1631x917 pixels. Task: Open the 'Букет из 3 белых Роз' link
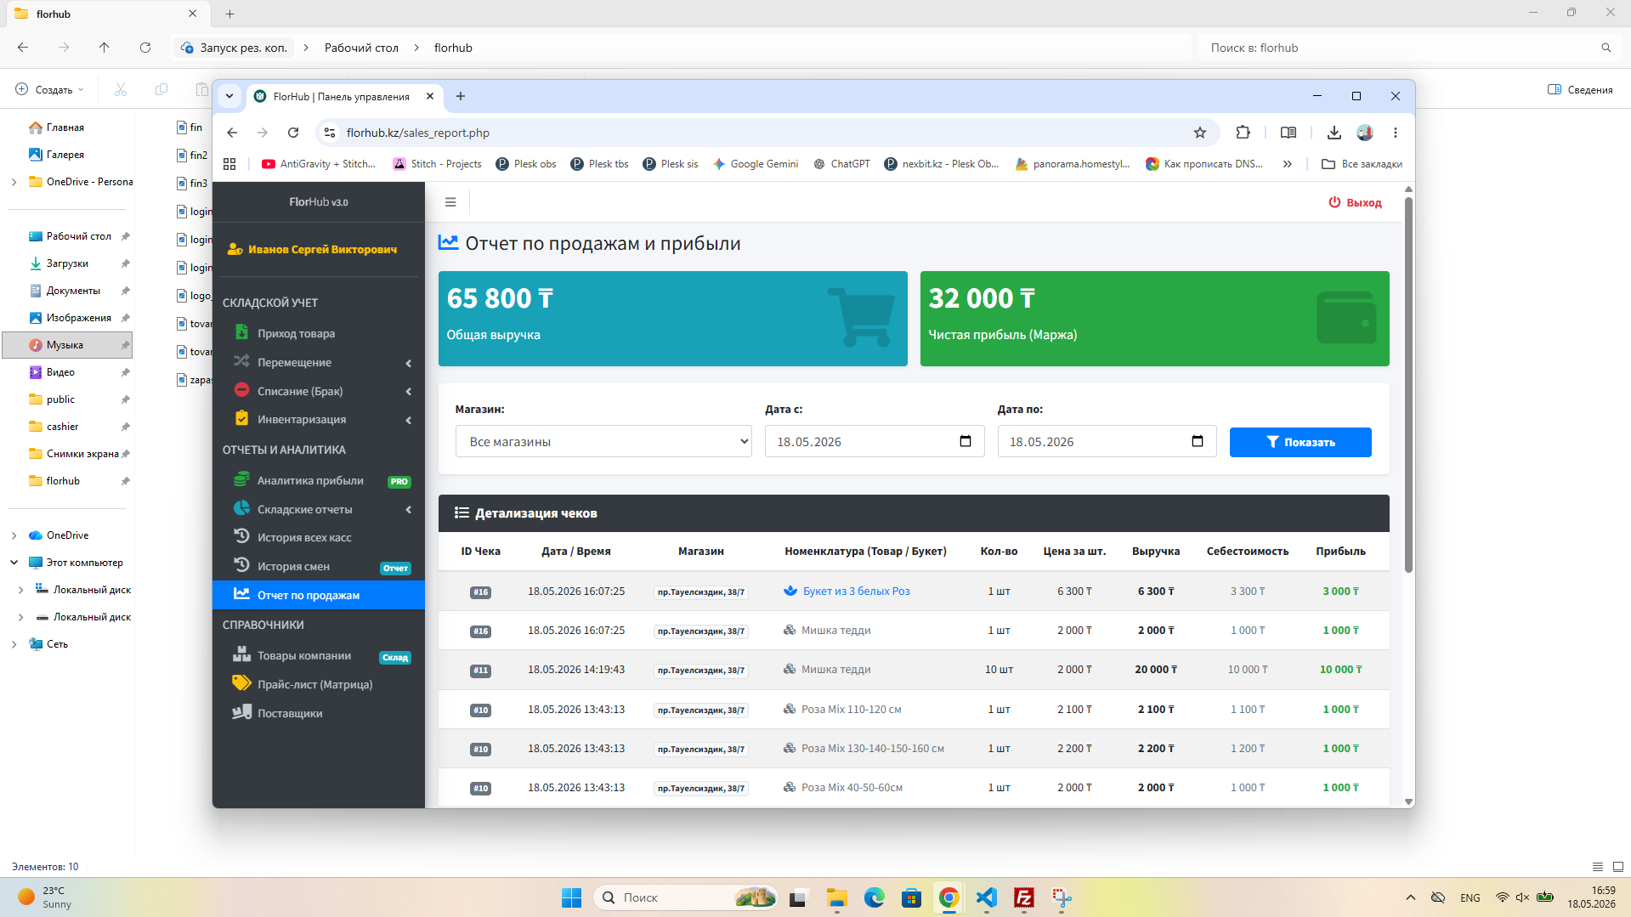click(856, 591)
